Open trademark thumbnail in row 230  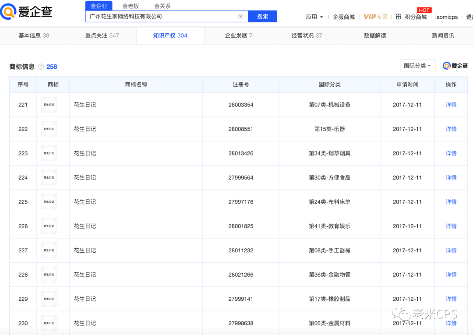[x=49, y=323]
